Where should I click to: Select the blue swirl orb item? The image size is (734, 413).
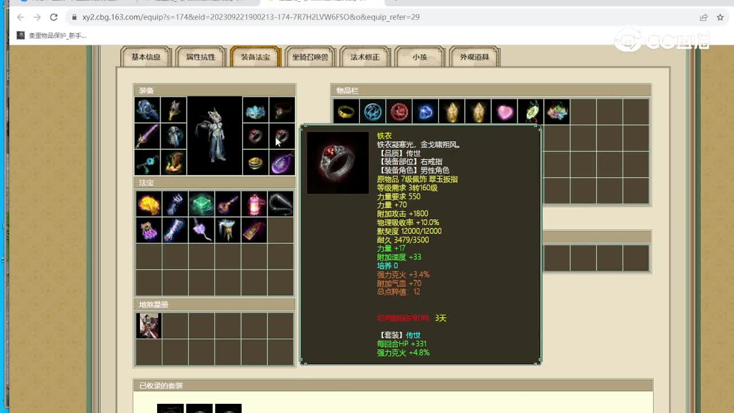click(x=372, y=111)
